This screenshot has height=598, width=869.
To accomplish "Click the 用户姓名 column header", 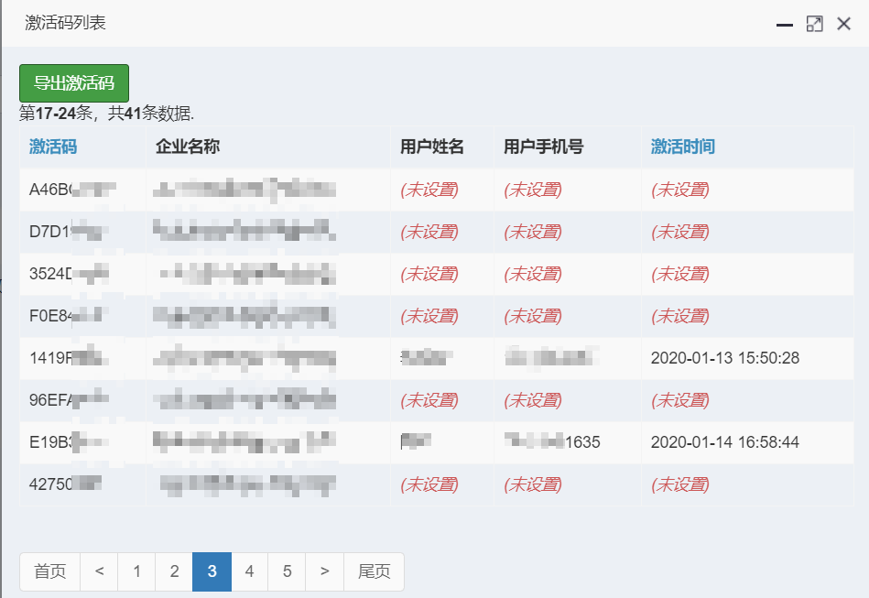I will click(431, 147).
